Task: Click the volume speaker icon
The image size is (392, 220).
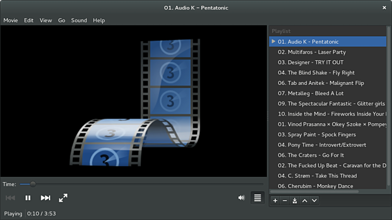Action: (x=241, y=198)
